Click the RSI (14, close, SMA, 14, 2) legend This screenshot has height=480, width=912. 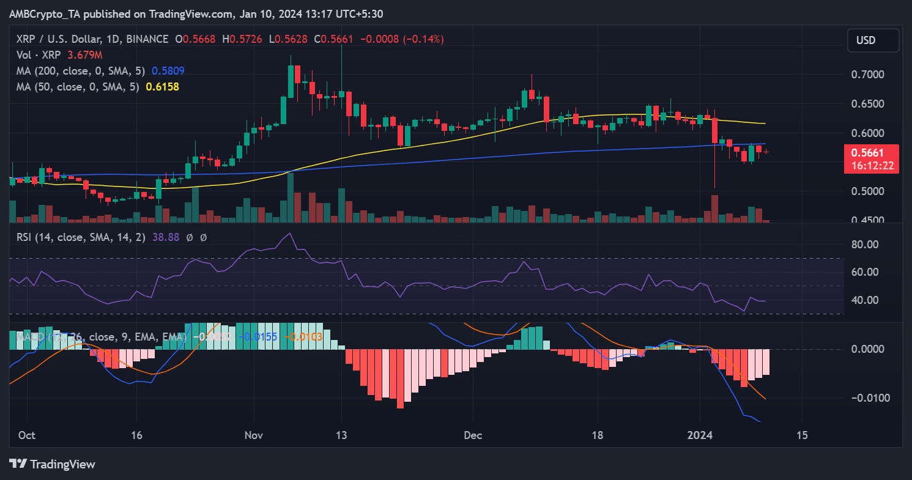[80, 237]
